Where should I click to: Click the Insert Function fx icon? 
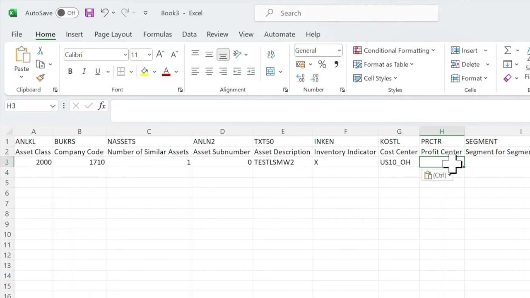coord(102,106)
